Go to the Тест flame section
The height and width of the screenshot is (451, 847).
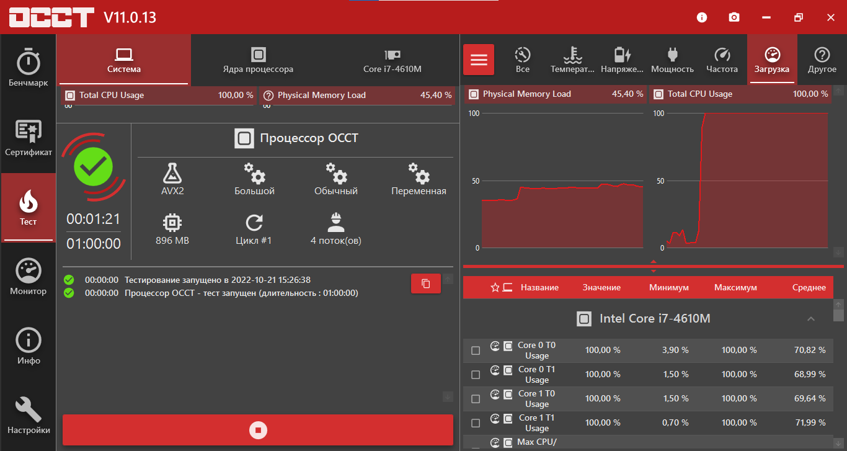click(x=28, y=208)
